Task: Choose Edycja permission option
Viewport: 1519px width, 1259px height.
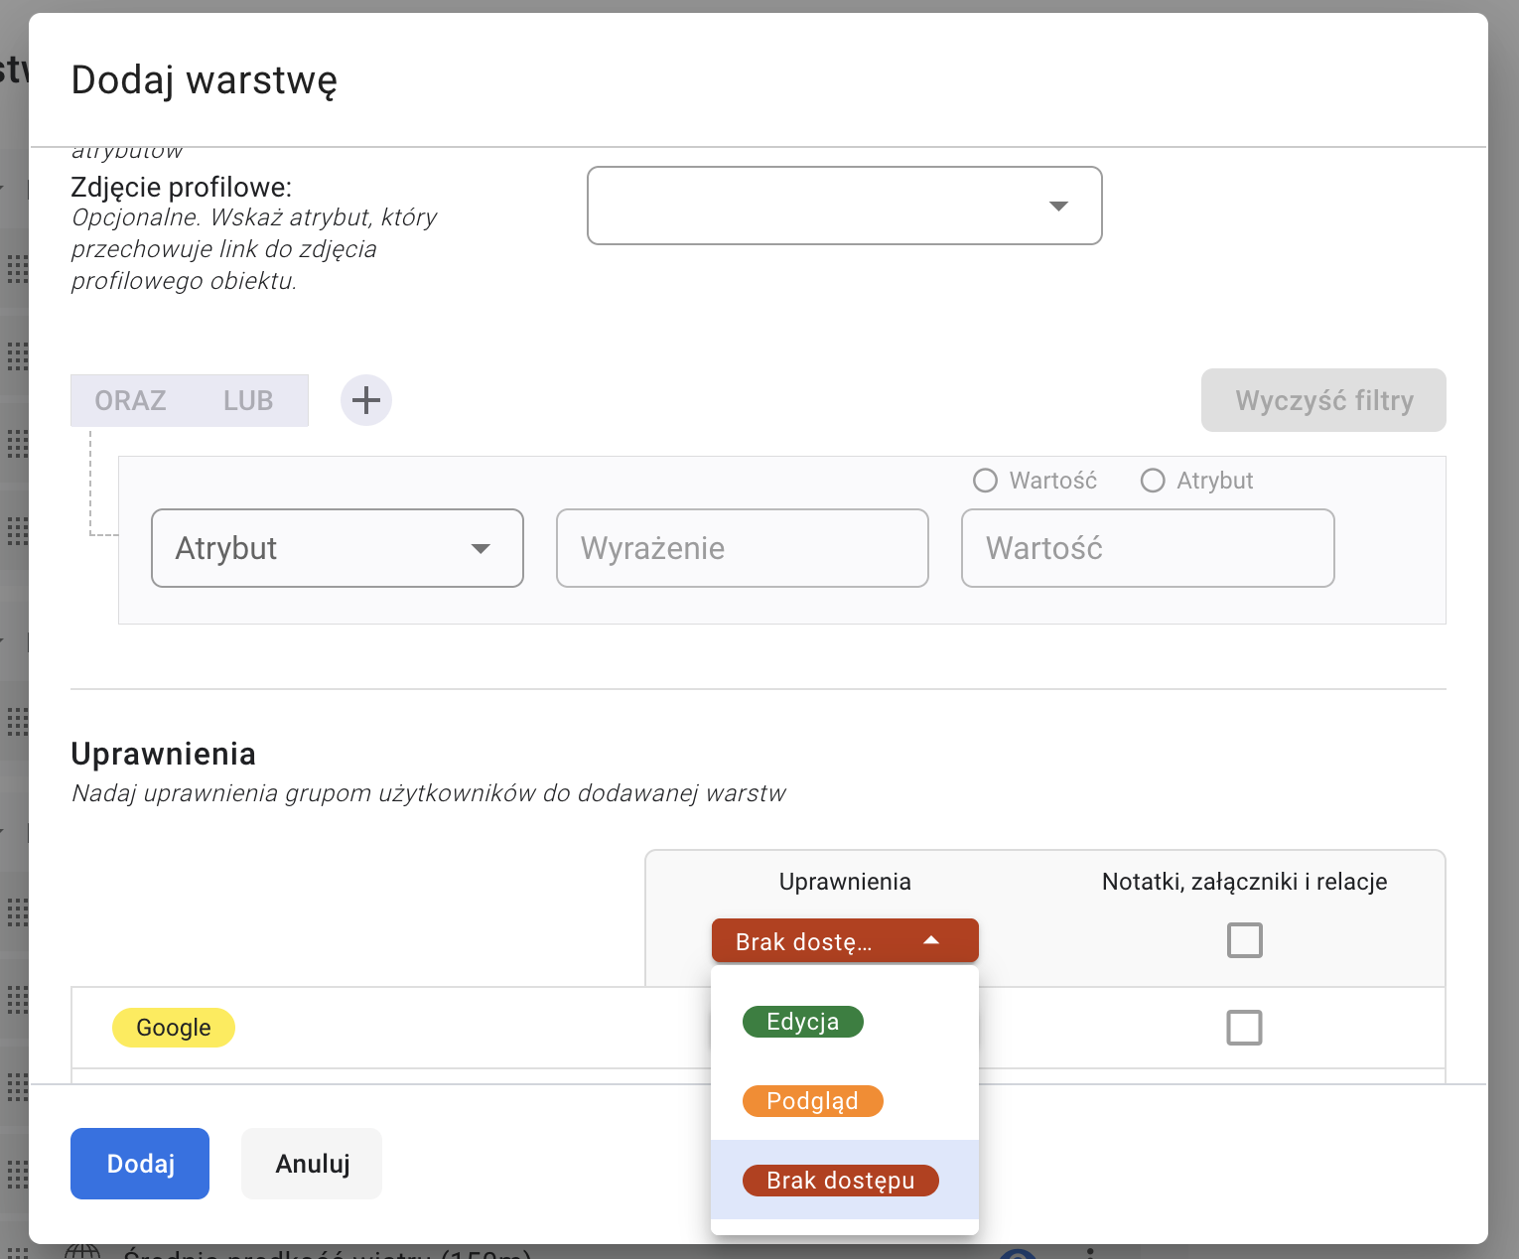Action: pos(803,1022)
